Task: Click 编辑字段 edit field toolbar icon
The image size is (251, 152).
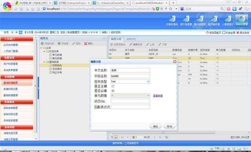Action: [131, 44]
